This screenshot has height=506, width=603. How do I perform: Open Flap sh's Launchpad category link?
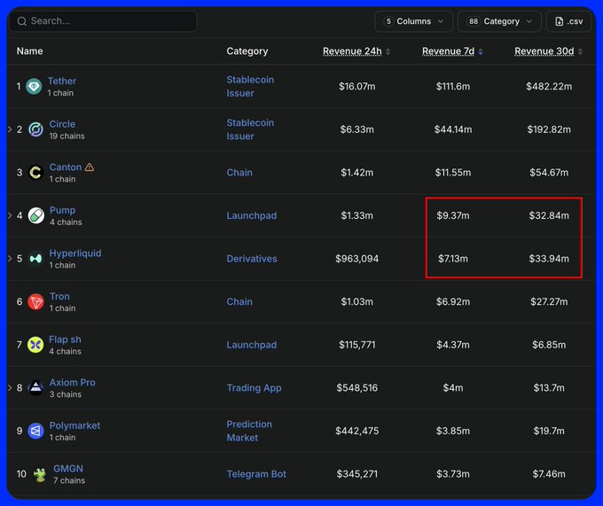click(x=252, y=345)
